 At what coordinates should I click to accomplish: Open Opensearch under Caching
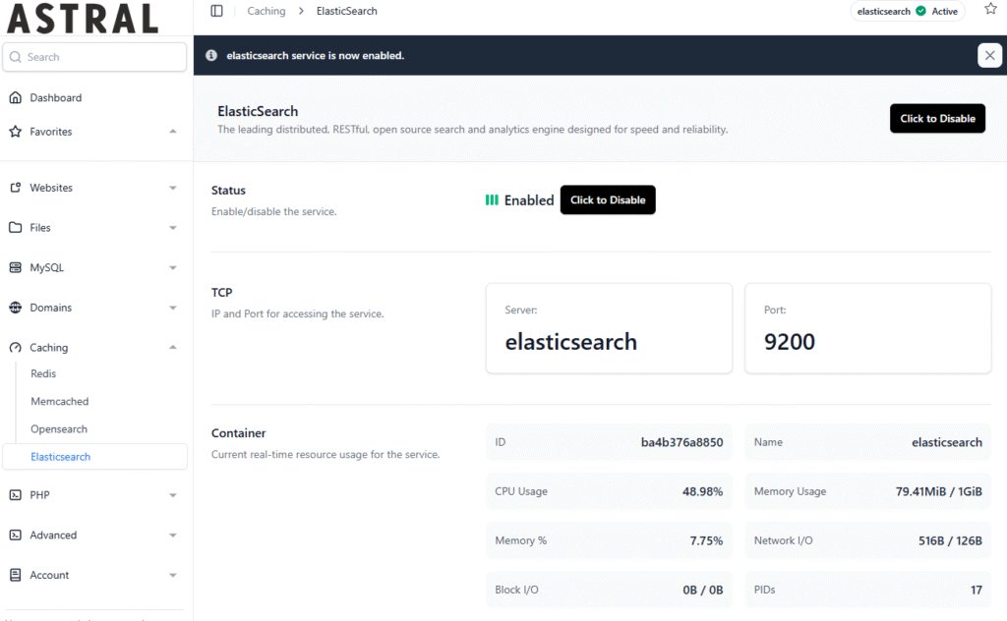coord(59,428)
